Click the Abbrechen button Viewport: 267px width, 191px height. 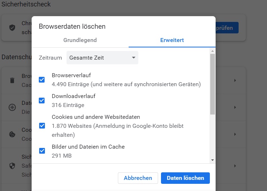point(138,178)
